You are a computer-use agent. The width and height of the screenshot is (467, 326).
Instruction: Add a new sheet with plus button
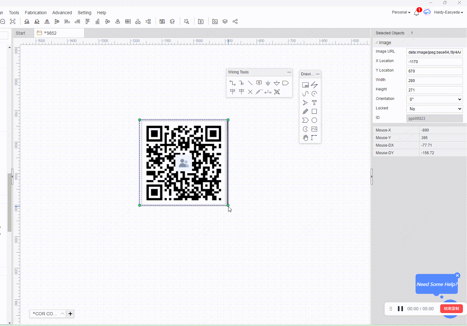tap(70, 314)
